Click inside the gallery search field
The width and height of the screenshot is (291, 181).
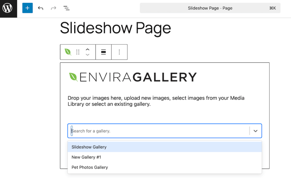coord(142,131)
